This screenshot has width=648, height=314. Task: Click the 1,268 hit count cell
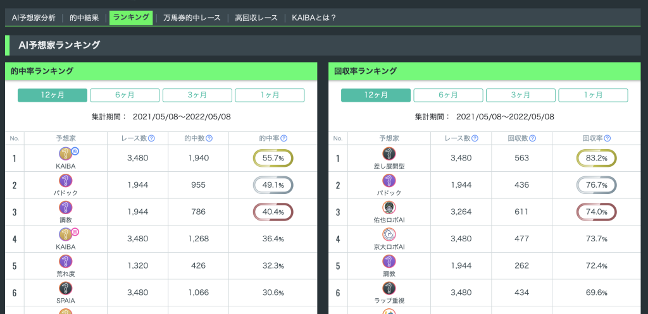coord(197,238)
